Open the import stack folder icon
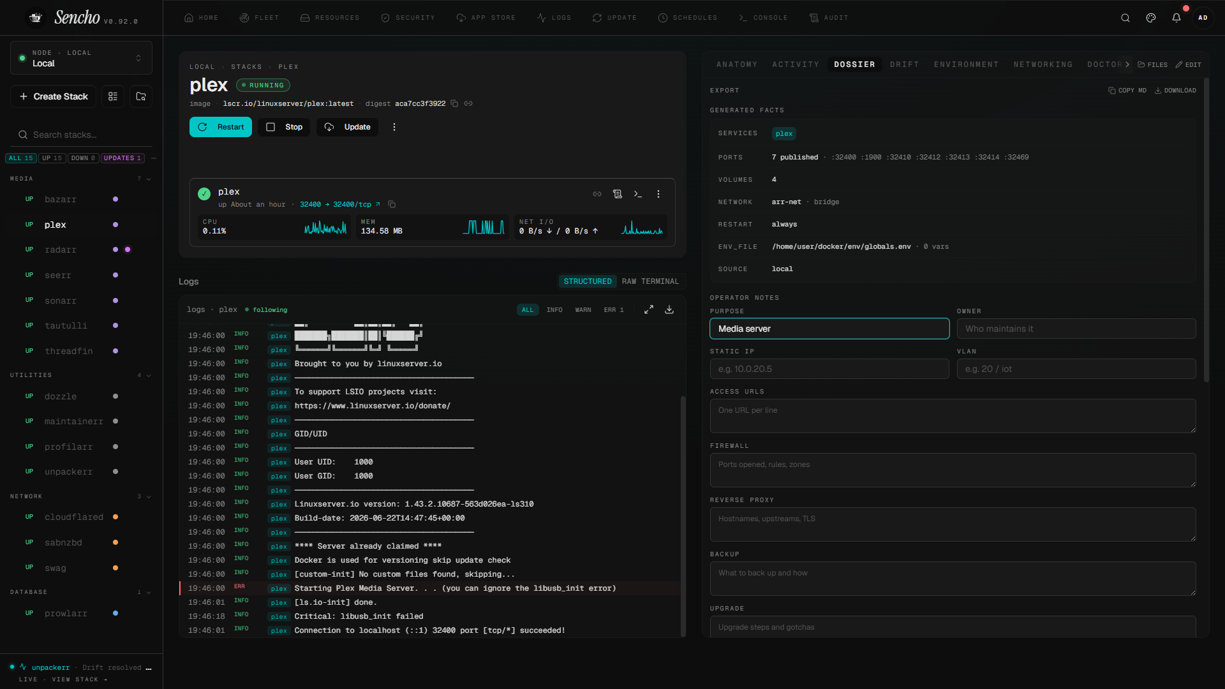Viewport: 1225px width, 689px height. pos(141,96)
